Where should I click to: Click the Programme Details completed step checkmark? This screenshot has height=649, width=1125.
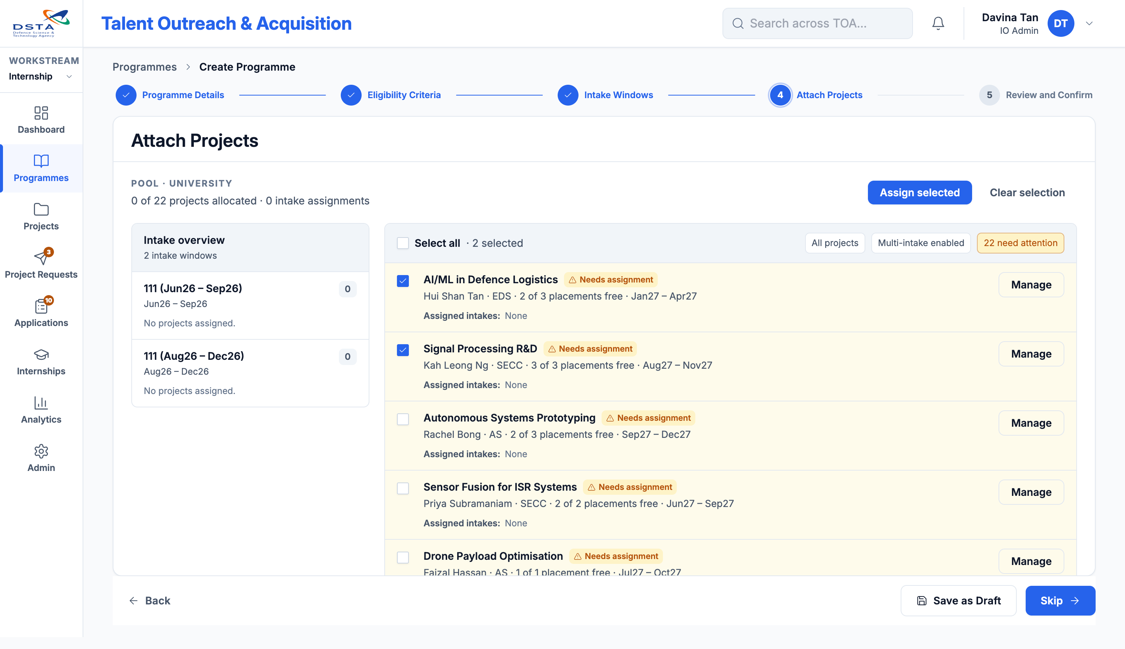(x=126, y=95)
